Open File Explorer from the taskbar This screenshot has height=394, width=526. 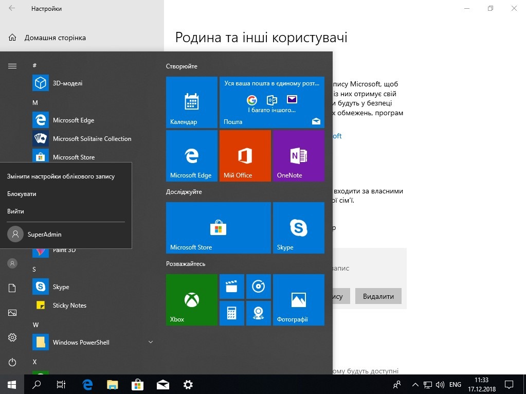(113, 384)
